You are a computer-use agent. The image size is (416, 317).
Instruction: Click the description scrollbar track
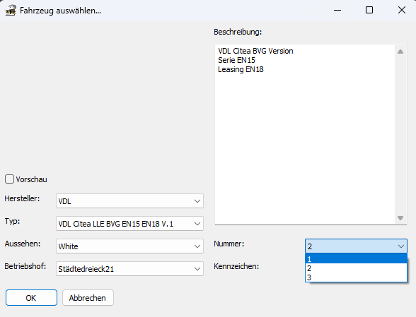[x=400, y=135]
